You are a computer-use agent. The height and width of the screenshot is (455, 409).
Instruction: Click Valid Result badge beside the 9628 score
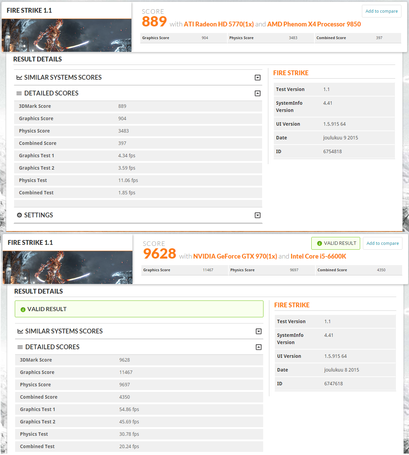[x=336, y=243]
